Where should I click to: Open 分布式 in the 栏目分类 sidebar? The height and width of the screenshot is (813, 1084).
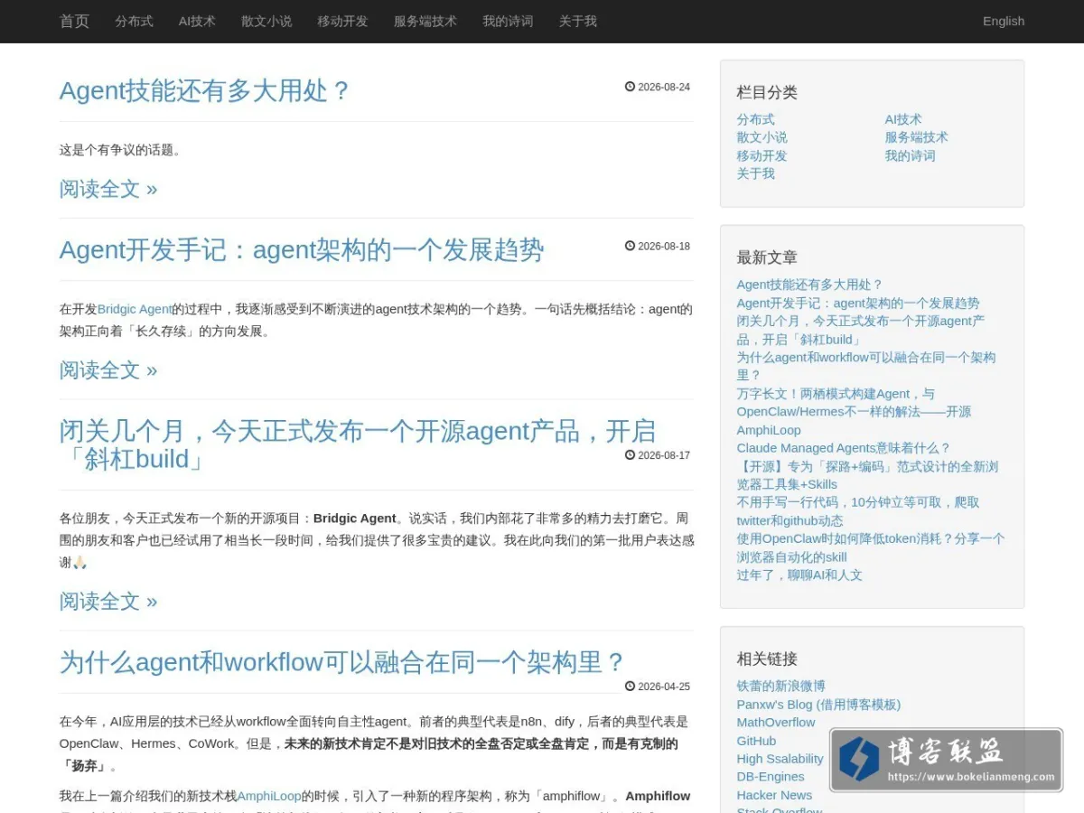755,119
